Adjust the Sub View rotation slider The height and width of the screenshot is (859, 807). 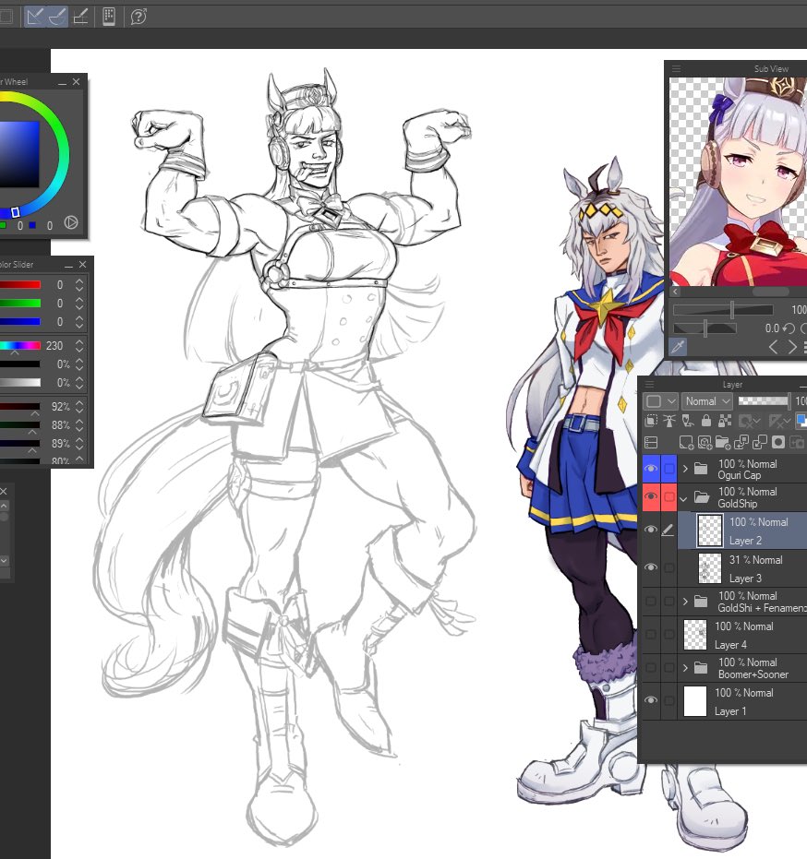[705, 328]
